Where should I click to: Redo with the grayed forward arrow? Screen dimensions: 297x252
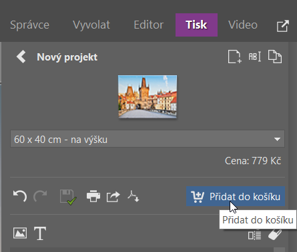40,196
